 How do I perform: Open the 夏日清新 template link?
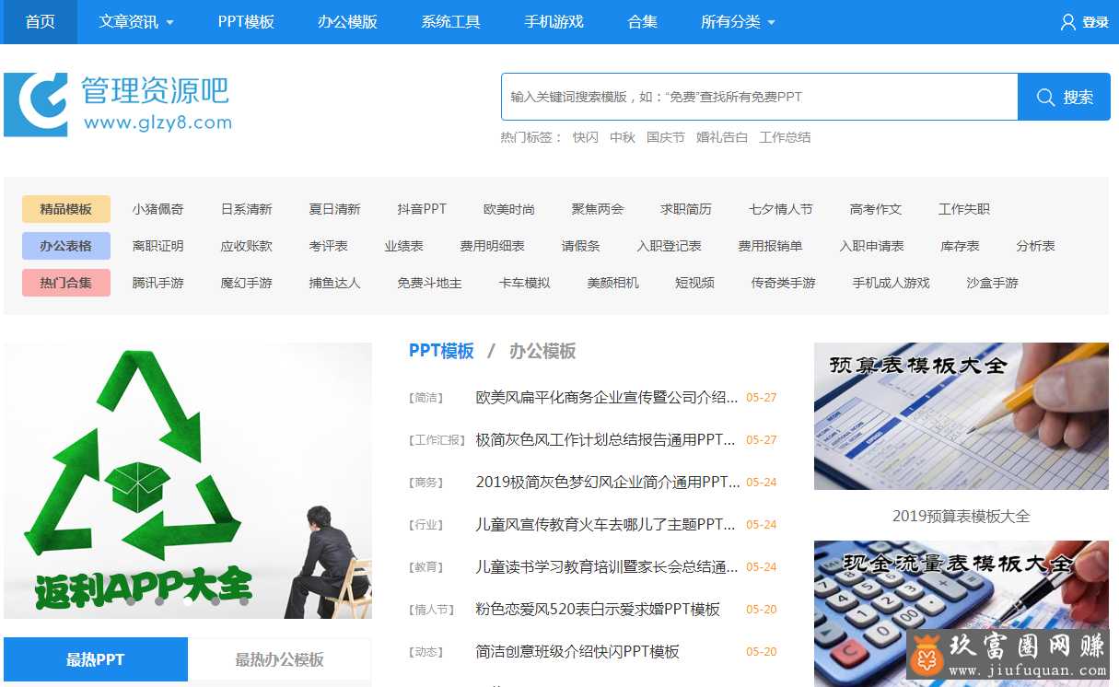pos(334,209)
